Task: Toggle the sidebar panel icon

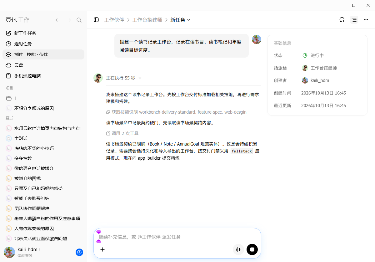Action: 96,20
